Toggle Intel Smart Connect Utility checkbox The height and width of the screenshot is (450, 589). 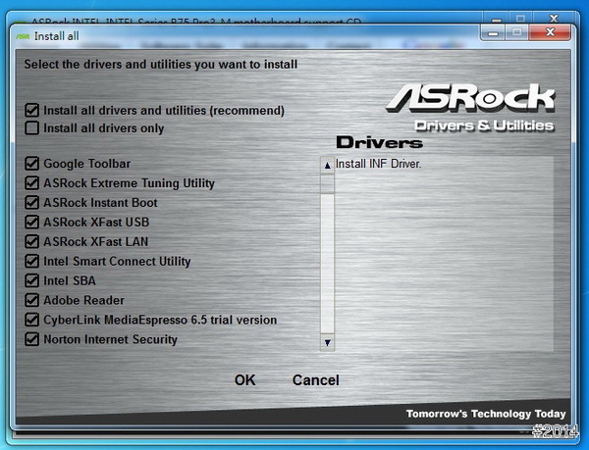(32, 262)
